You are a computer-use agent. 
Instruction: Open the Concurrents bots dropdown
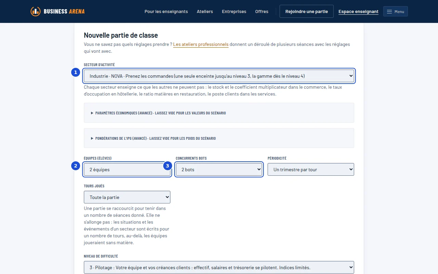(x=219, y=170)
